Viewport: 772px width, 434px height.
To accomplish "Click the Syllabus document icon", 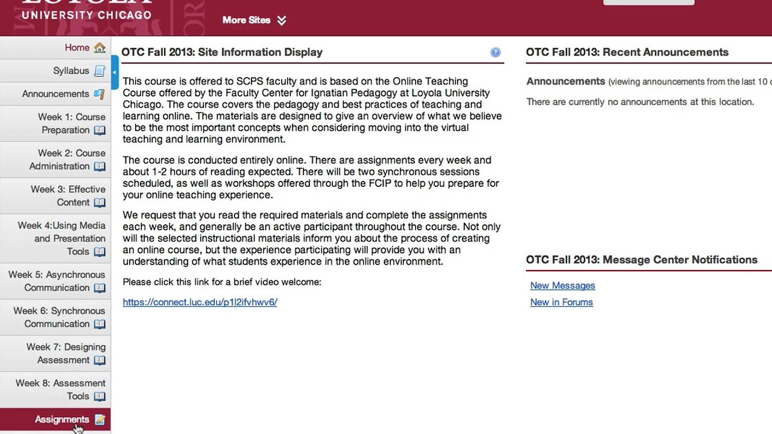I will click(100, 71).
